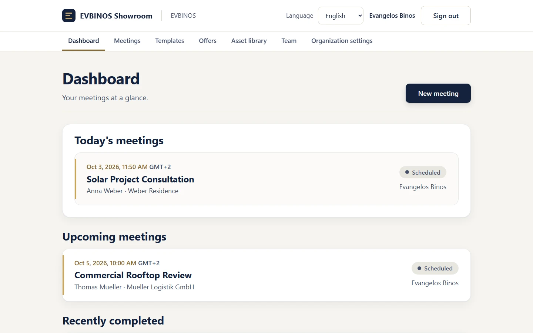Click the Oct 3, 2026, 11:50 AM date
The height and width of the screenshot is (333, 533).
tap(117, 167)
